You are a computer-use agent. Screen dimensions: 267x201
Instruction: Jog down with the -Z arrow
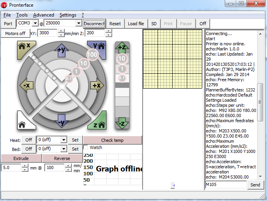(x=122, y=123)
